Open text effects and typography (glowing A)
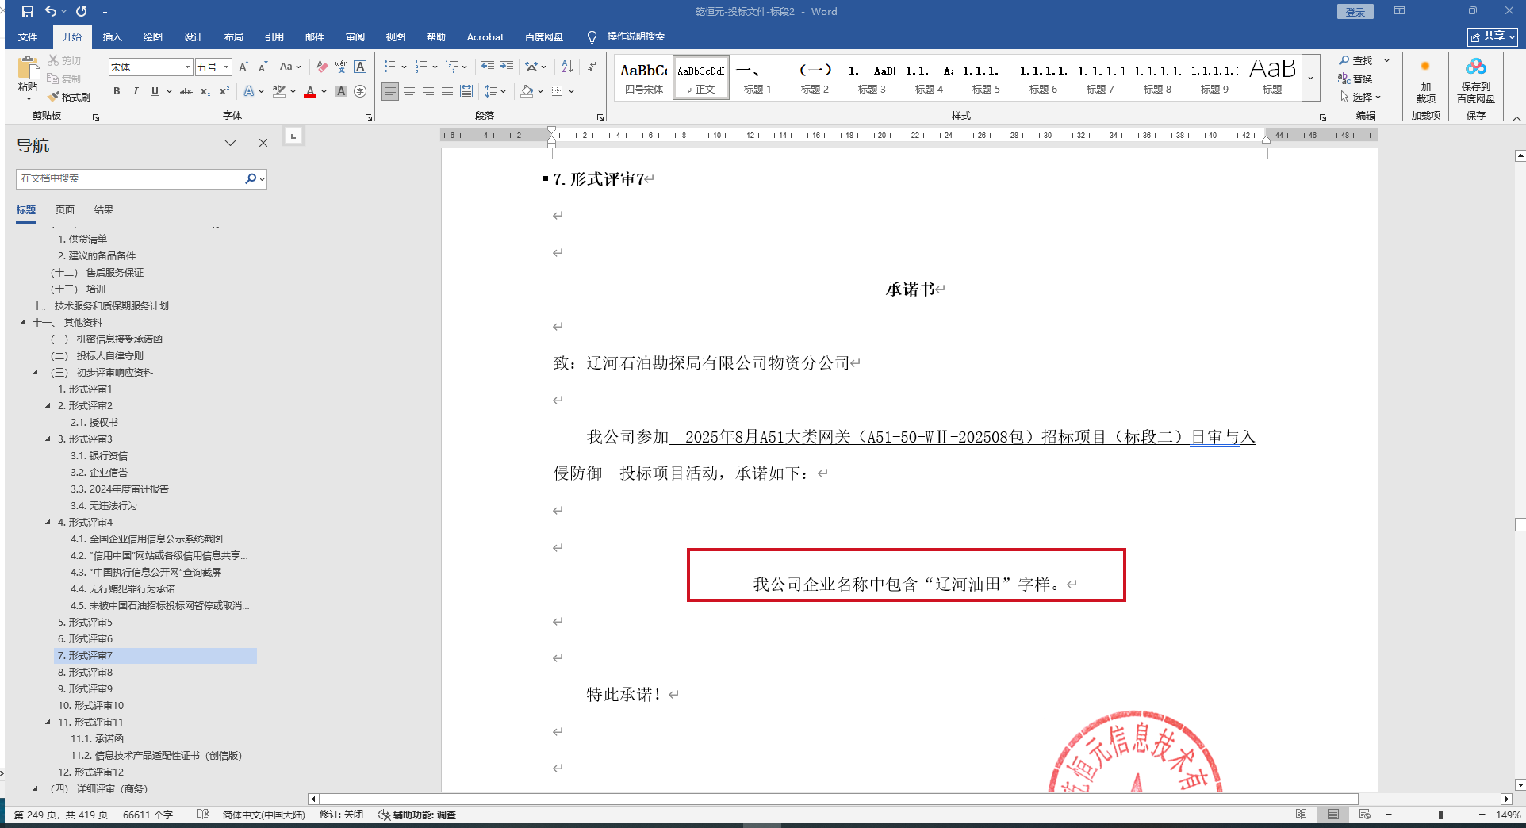 pos(249,91)
